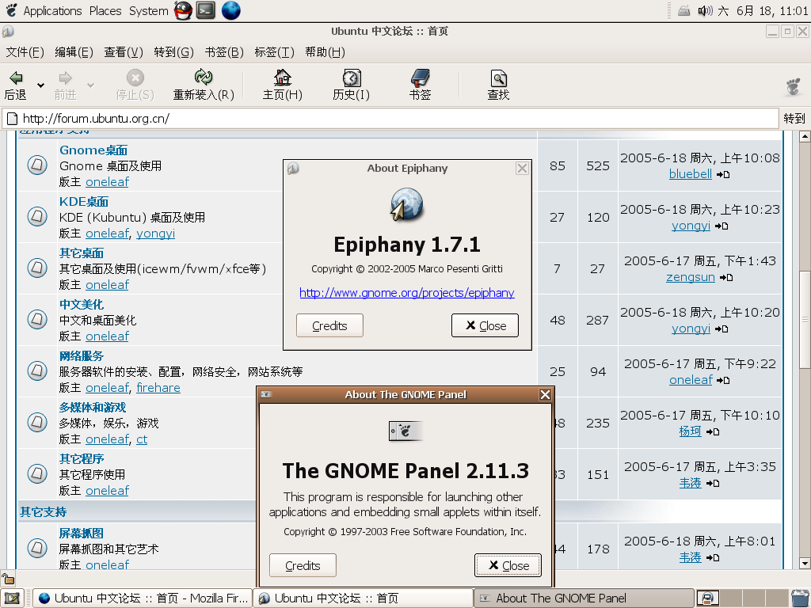The width and height of the screenshot is (811, 608).
Task: Open the Gnome桌面 forum link
Action: coord(93,150)
